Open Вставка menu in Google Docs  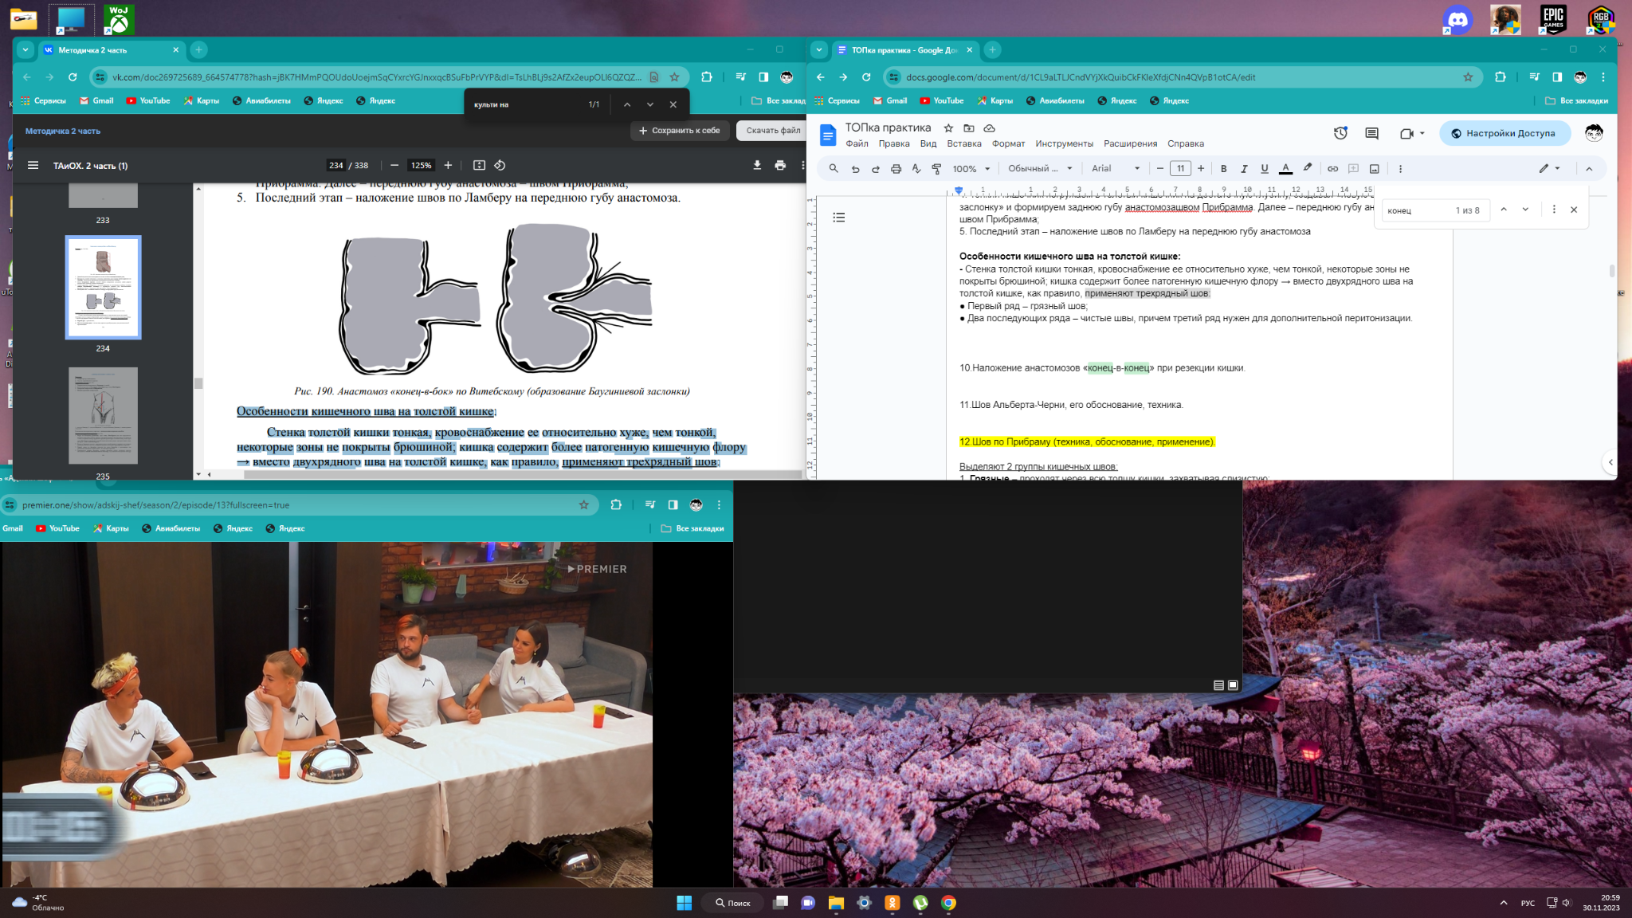[963, 143]
